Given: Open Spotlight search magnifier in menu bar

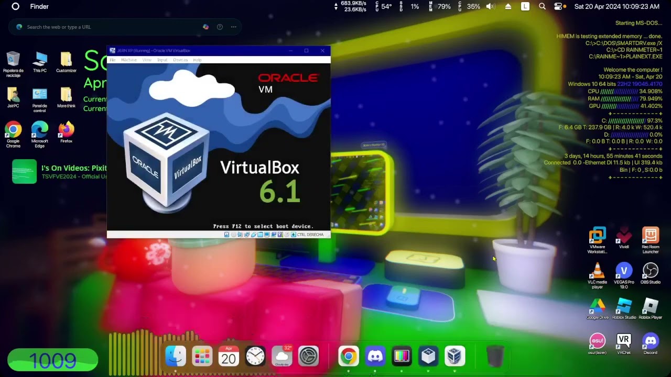Looking at the screenshot, I should pos(543,7).
